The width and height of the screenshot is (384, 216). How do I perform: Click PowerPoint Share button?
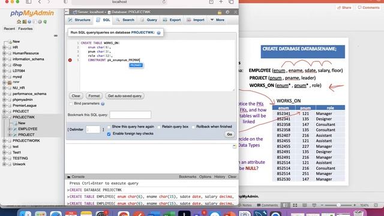click(344, 8)
